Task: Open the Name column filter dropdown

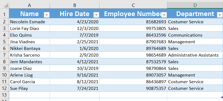Action: pos(47,15)
